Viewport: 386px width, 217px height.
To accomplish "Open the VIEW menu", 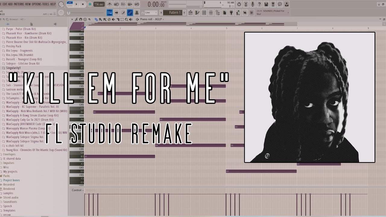I will pyautogui.click(x=28, y=4).
